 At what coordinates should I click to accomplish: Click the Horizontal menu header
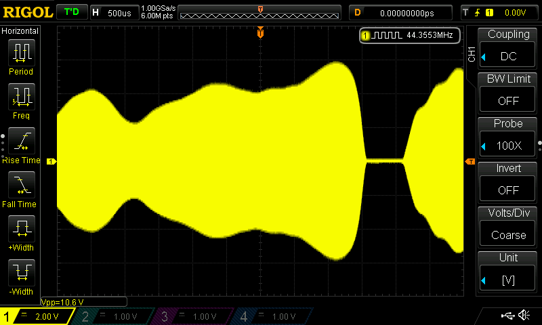[x=20, y=31]
